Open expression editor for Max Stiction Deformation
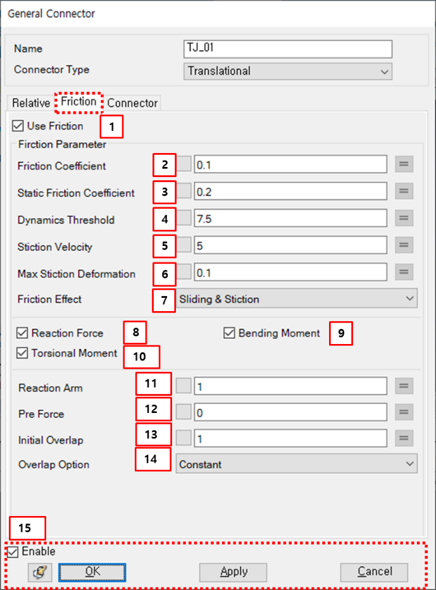Image resolution: width=436 pixels, height=590 pixels. click(404, 272)
